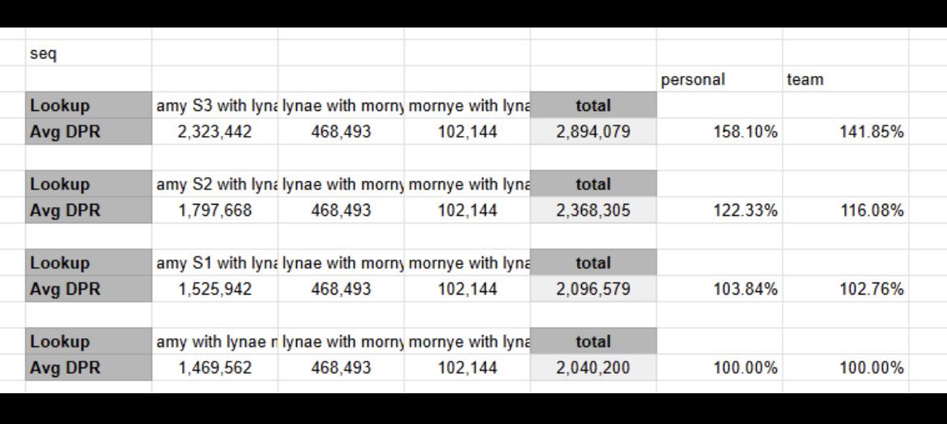
Task: Click 102,144 in the total 2,040,200 row
Action: [468, 367]
